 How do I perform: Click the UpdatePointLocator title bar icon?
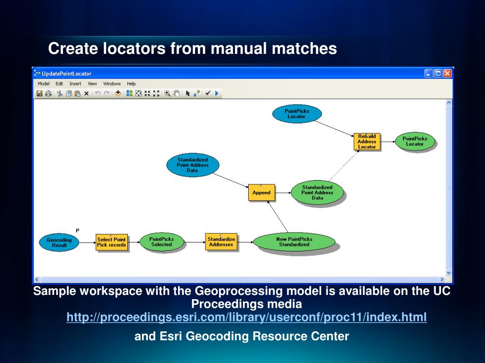37,73
